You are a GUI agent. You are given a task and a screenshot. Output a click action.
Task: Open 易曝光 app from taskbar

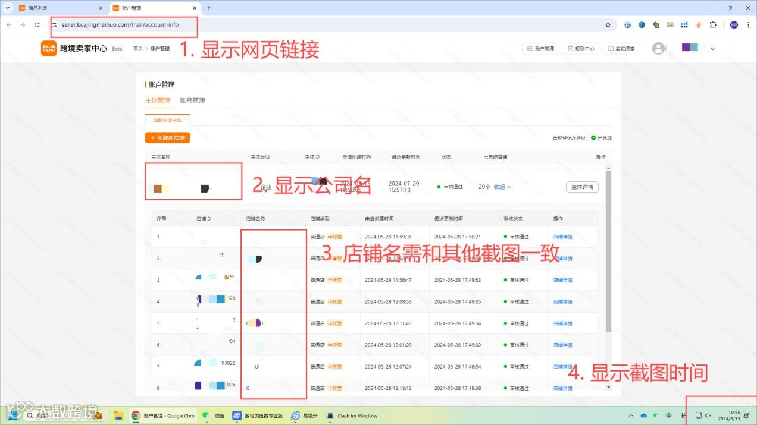tap(304, 415)
